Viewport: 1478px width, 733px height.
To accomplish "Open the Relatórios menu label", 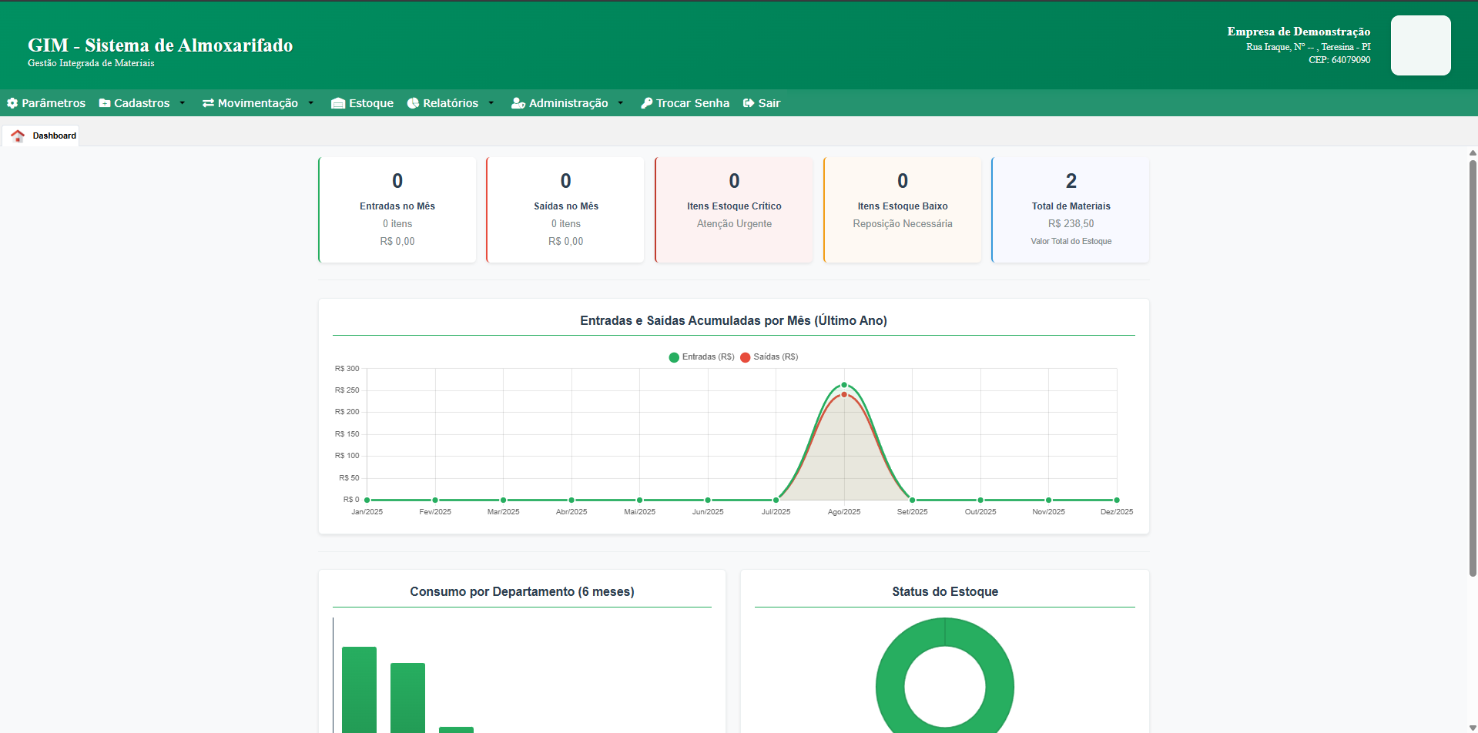I will pyautogui.click(x=451, y=103).
